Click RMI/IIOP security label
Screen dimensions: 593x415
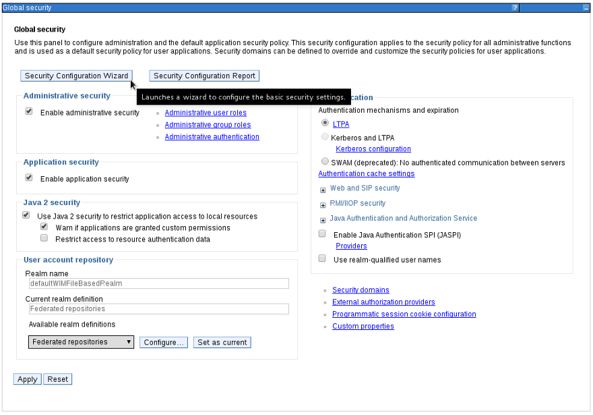(x=357, y=203)
